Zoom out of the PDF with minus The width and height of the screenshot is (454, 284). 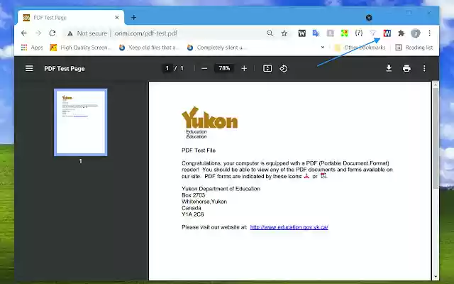point(204,69)
